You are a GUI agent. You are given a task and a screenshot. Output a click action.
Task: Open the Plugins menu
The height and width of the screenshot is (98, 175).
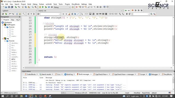pos(68,4)
